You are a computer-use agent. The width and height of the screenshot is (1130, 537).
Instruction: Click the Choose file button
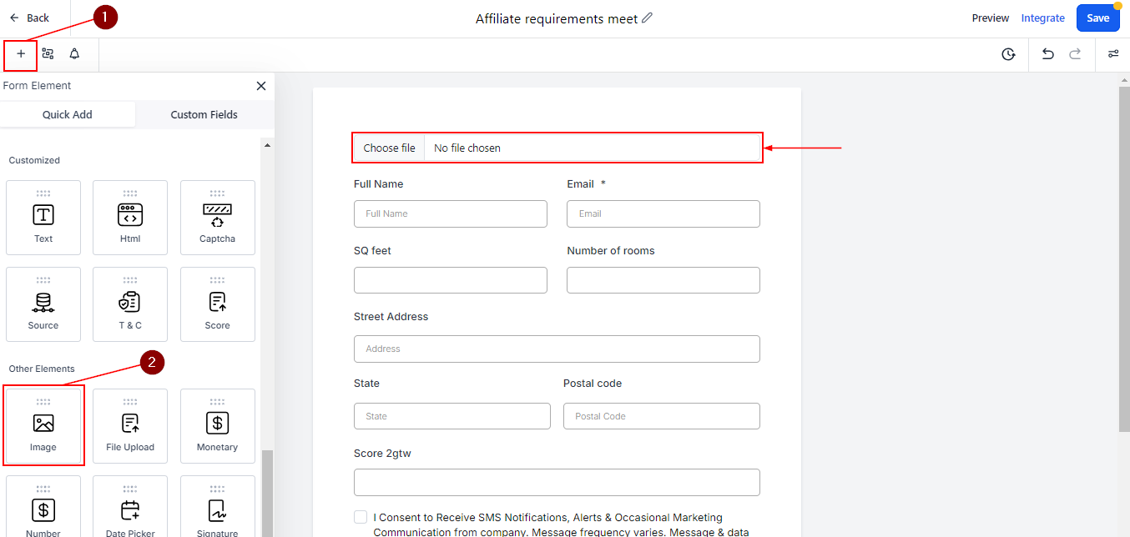pyautogui.click(x=389, y=148)
